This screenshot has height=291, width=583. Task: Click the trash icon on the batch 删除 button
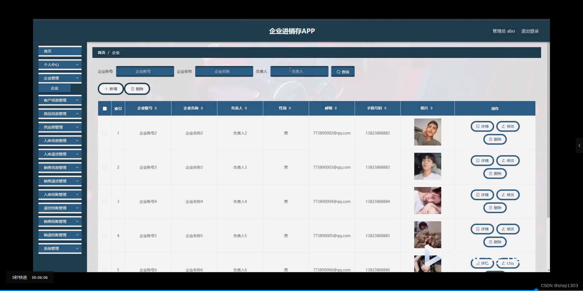tap(132, 89)
